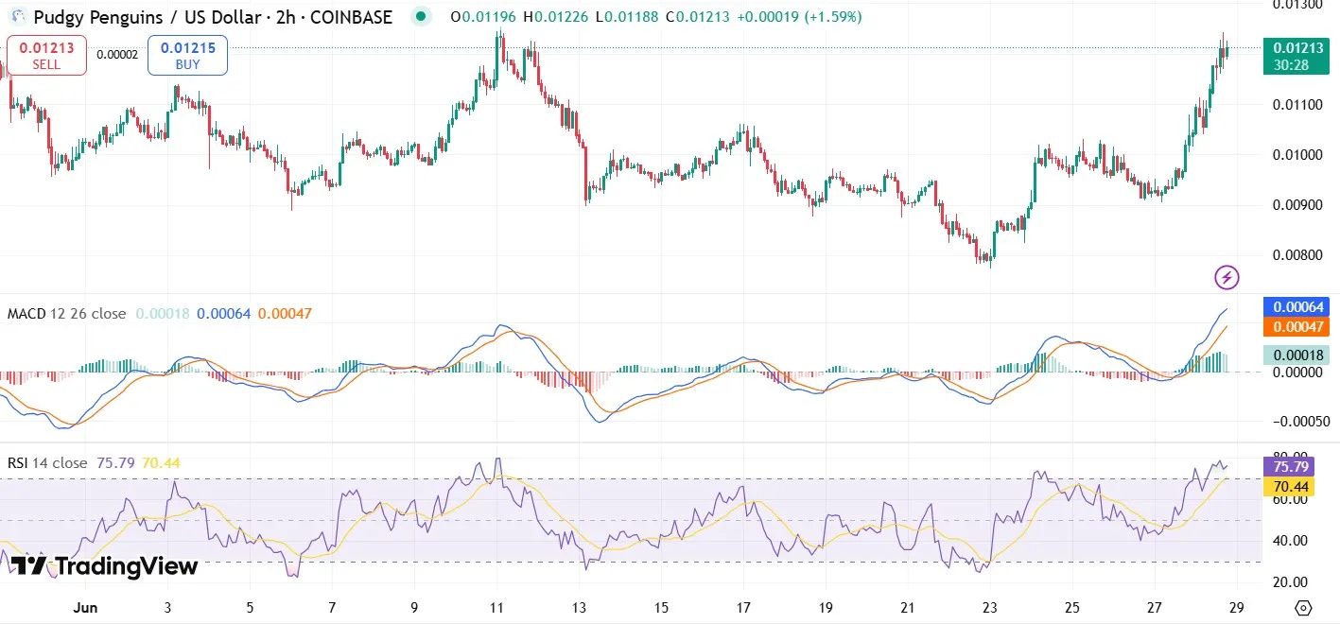Viewport: 1340px width, 624px height.
Task: Open chart settings via the hexagon icon
Action: 1302,610
